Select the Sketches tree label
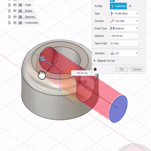 click(30, 17)
